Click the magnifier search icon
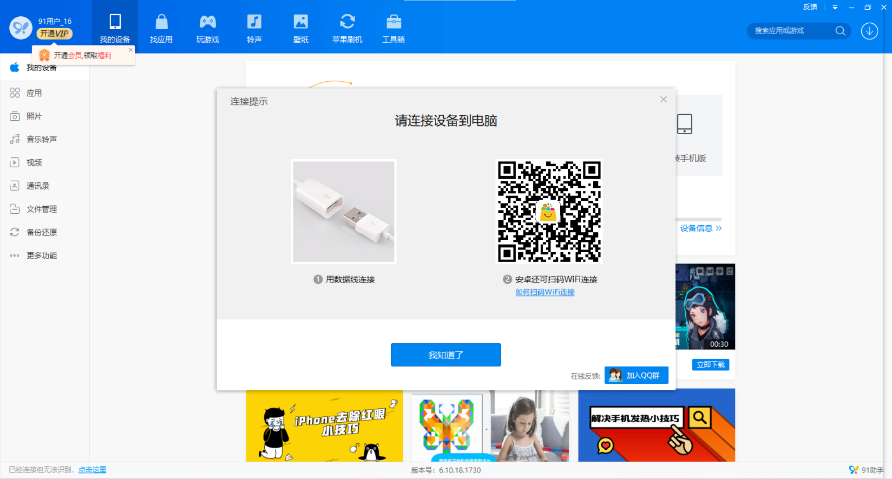Viewport: 892px width, 479px height. [840, 31]
